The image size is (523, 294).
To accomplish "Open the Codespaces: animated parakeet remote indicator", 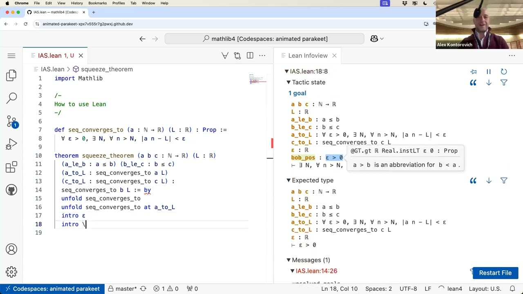I will pos(52,289).
